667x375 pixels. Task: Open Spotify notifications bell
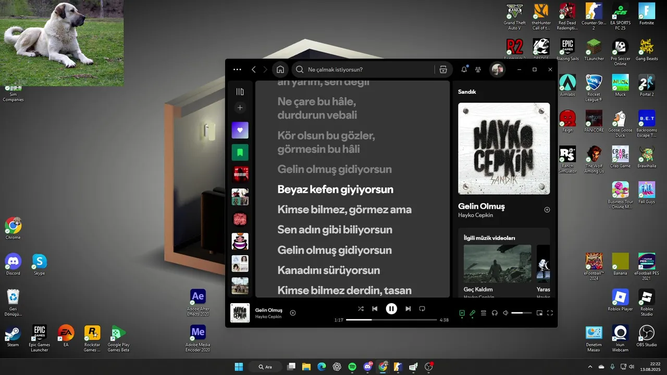click(x=464, y=69)
